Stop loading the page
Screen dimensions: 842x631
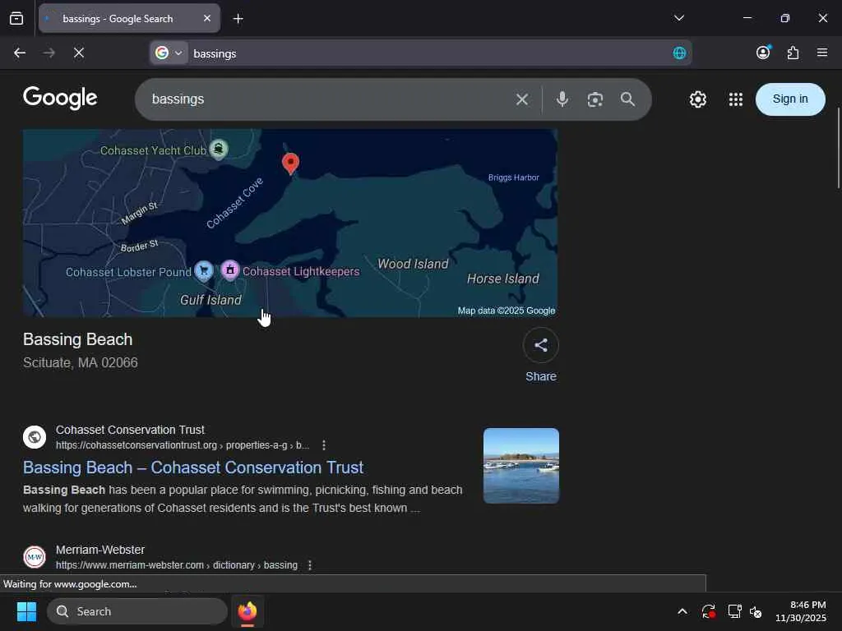click(78, 53)
